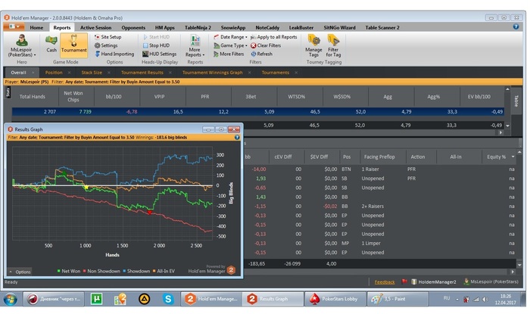
Task: Switch to Results Graph taskbar item
Action: coord(273,299)
